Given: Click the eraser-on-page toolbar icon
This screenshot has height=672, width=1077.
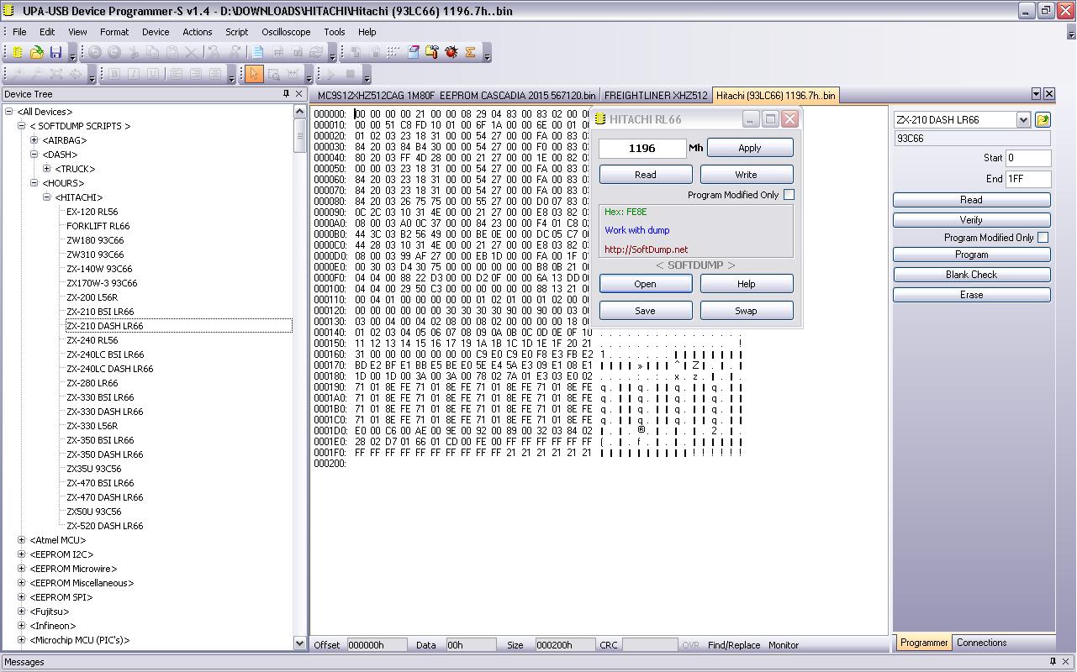Looking at the screenshot, I should (x=413, y=52).
